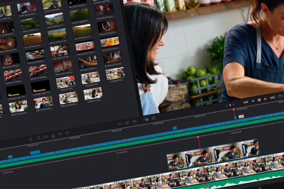
Task: Select the Quick 2 Cook timeline thumbnail
Action: 65,82
